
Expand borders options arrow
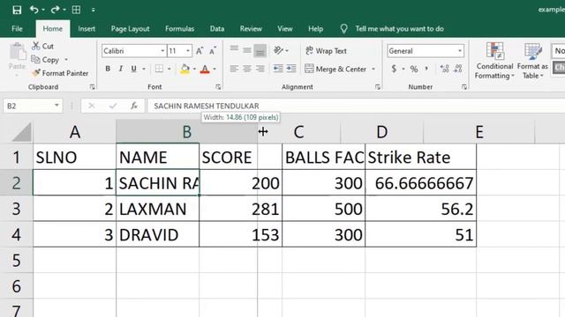(169, 69)
